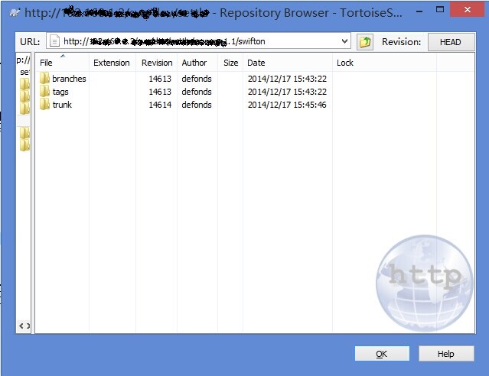Sort by the Size column header
The width and height of the screenshot is (489, 376).
pos(231,63)
